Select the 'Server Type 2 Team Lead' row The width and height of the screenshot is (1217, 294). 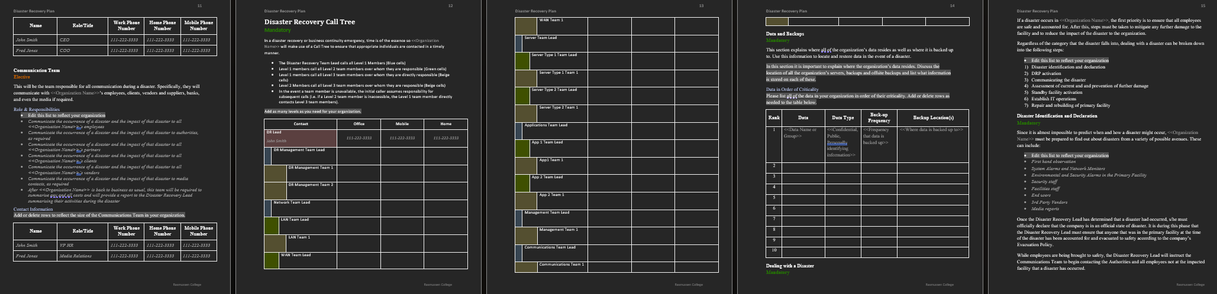pos(616,96)
